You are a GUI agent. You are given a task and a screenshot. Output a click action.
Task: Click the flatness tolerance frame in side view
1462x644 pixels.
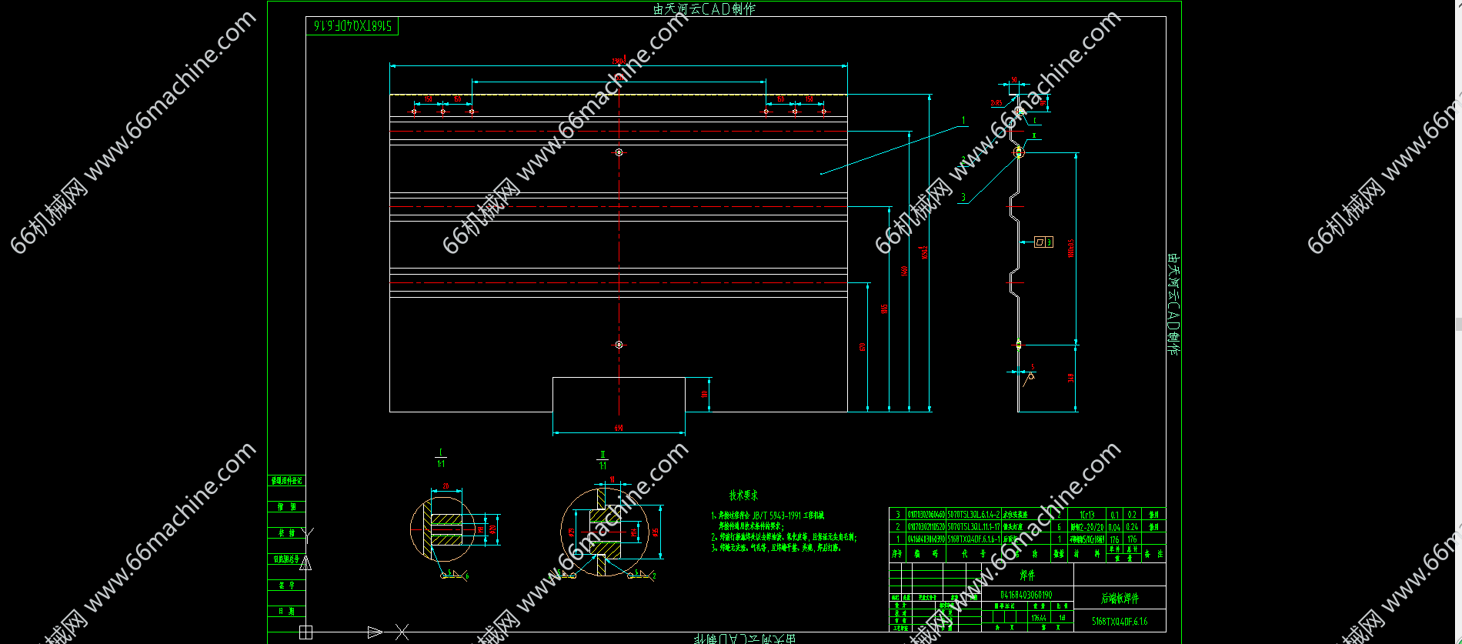[1043, 242]
